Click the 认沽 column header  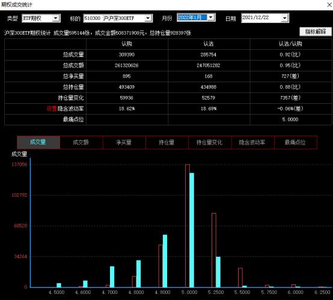pos(209,44)
